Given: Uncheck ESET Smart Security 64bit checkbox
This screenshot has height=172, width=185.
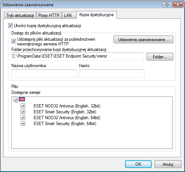Looking at the screenshot, I should pyautogui.click(x=23, y=124).
